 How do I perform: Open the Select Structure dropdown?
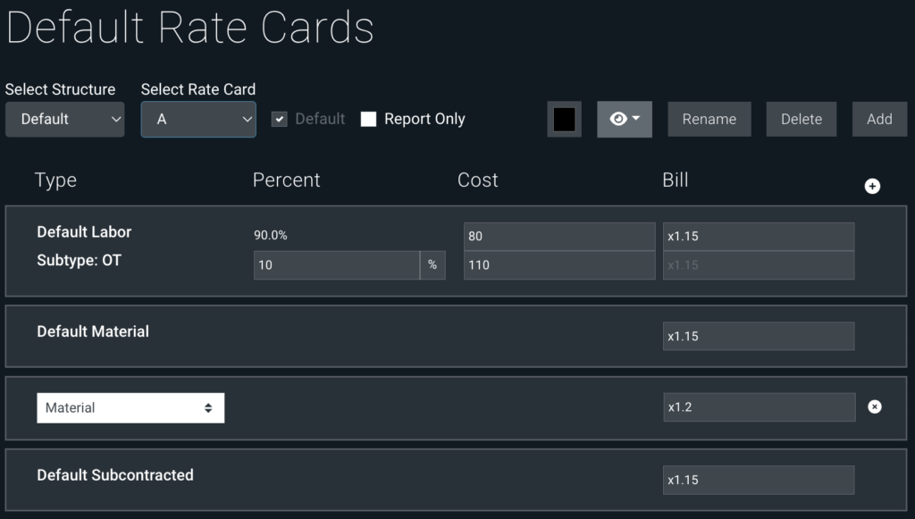coord(64,119)
